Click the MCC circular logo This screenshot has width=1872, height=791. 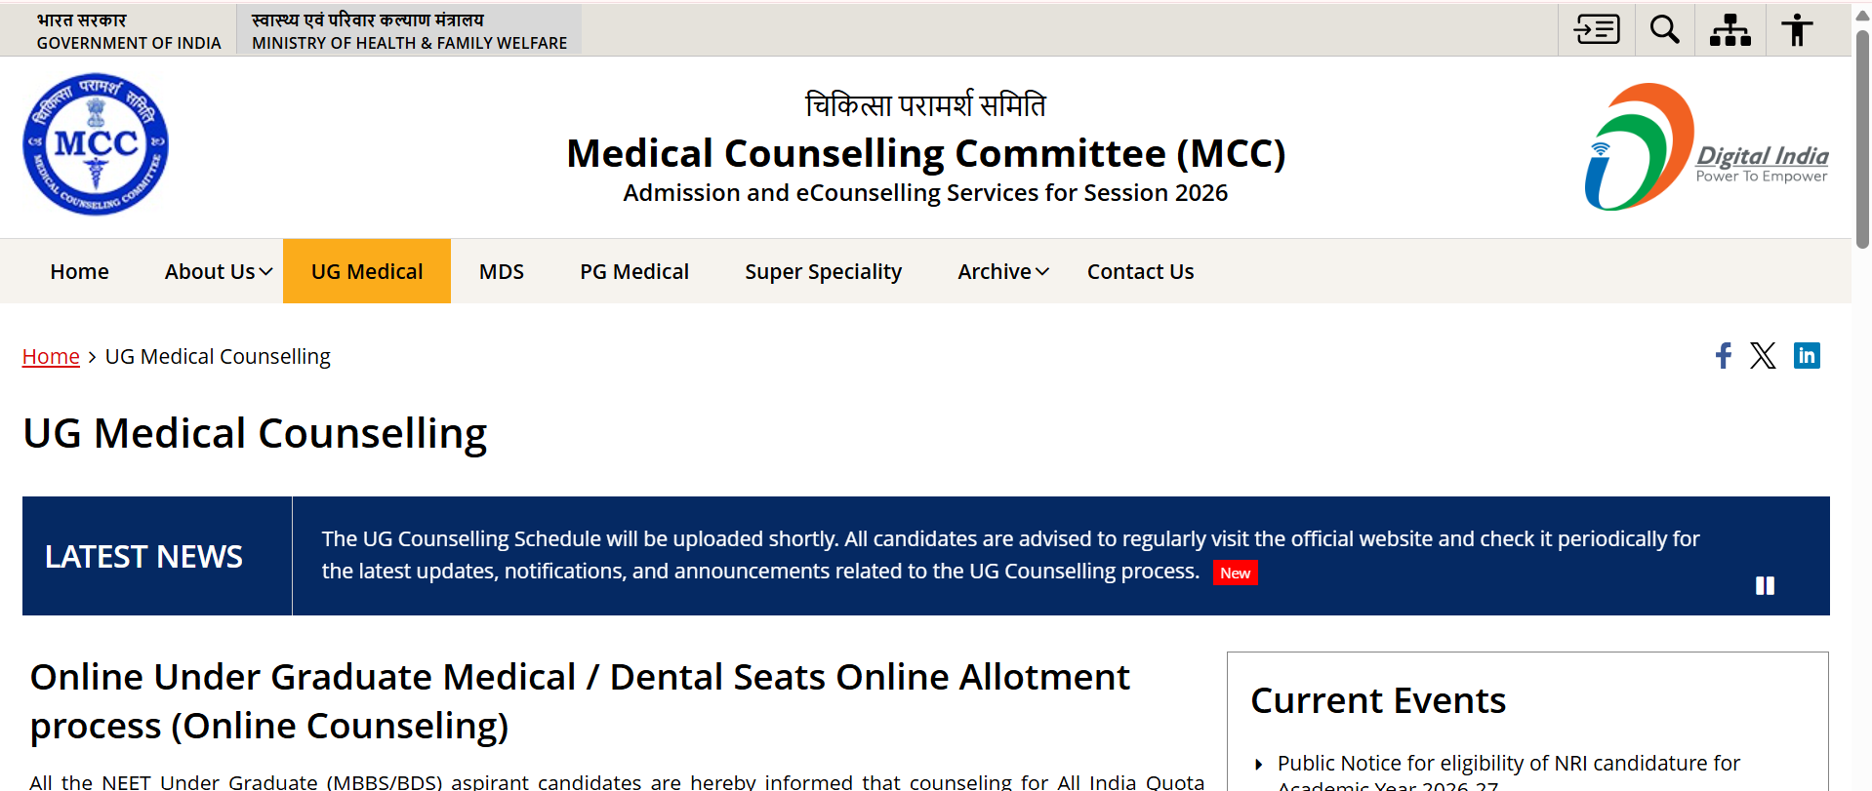click(x=96, y=144)
